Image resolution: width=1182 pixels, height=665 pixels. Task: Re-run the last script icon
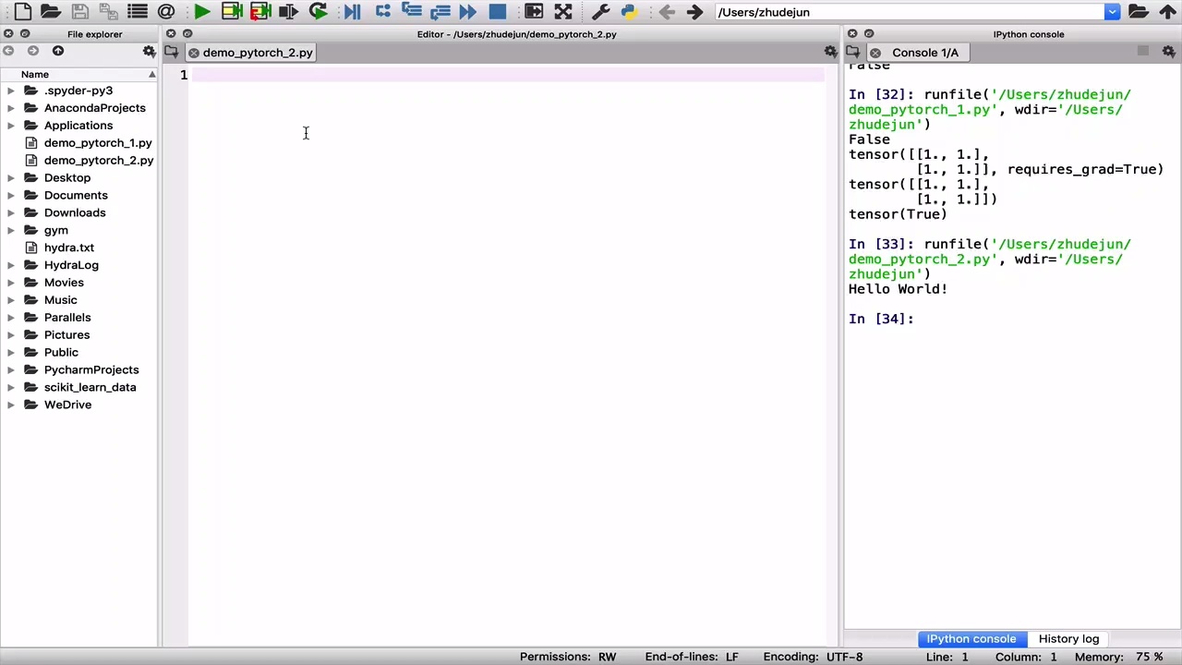(x=318, y=12)
